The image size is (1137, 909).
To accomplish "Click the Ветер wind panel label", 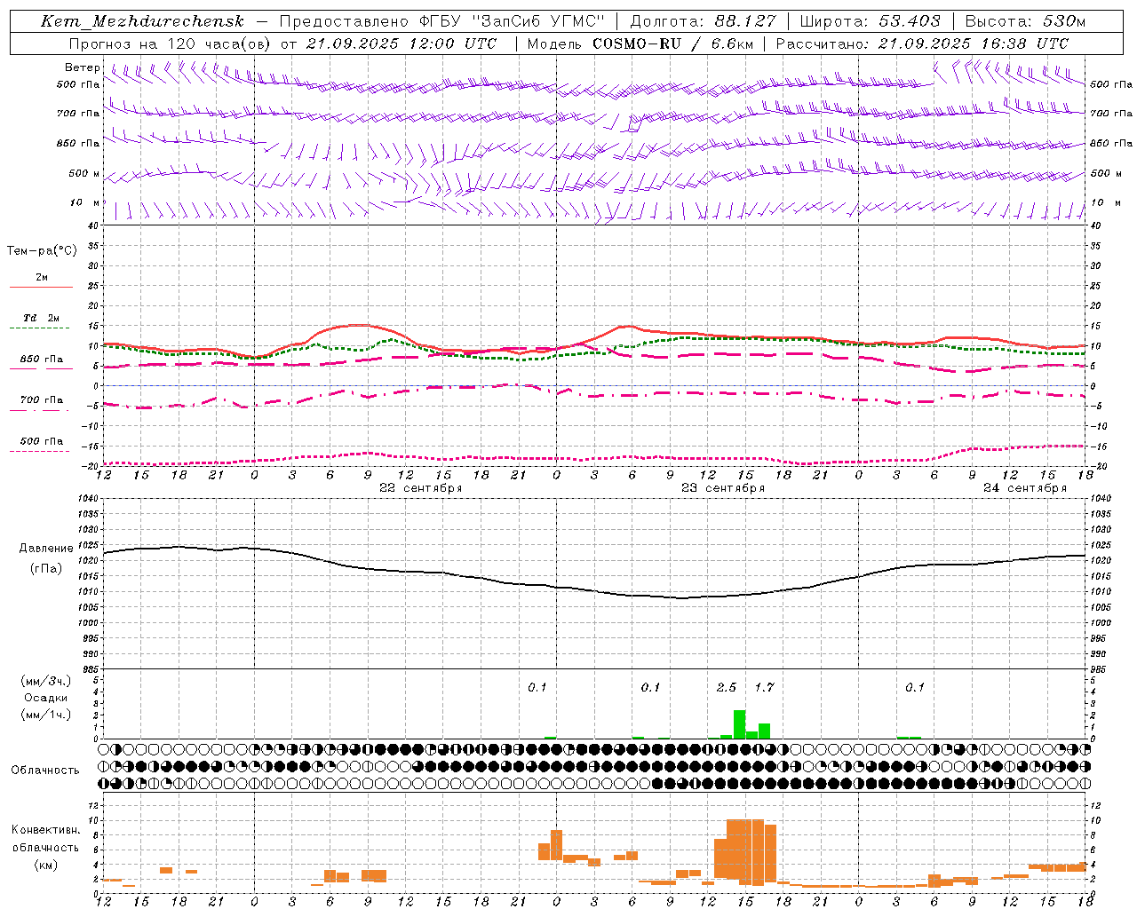I will (x=83, y=67).
